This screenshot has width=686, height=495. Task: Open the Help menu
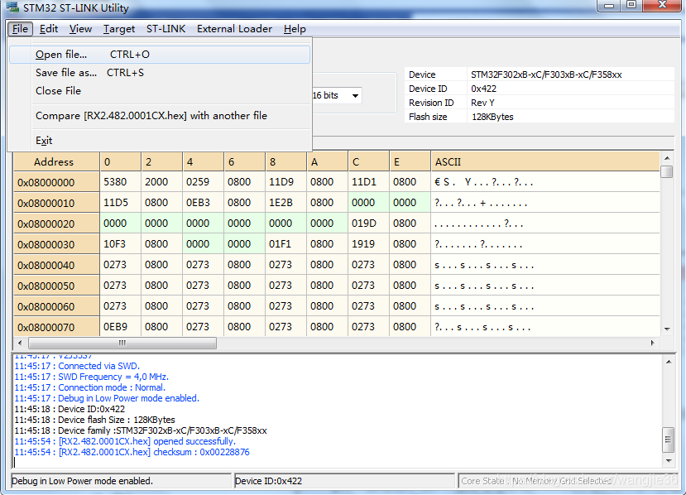pyautogui.click(x=295, y=29)
